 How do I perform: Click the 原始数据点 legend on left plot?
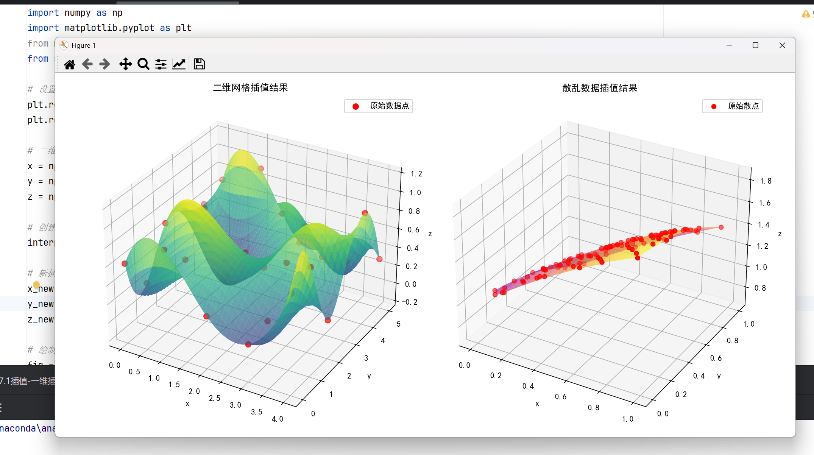tap(379, 106)
